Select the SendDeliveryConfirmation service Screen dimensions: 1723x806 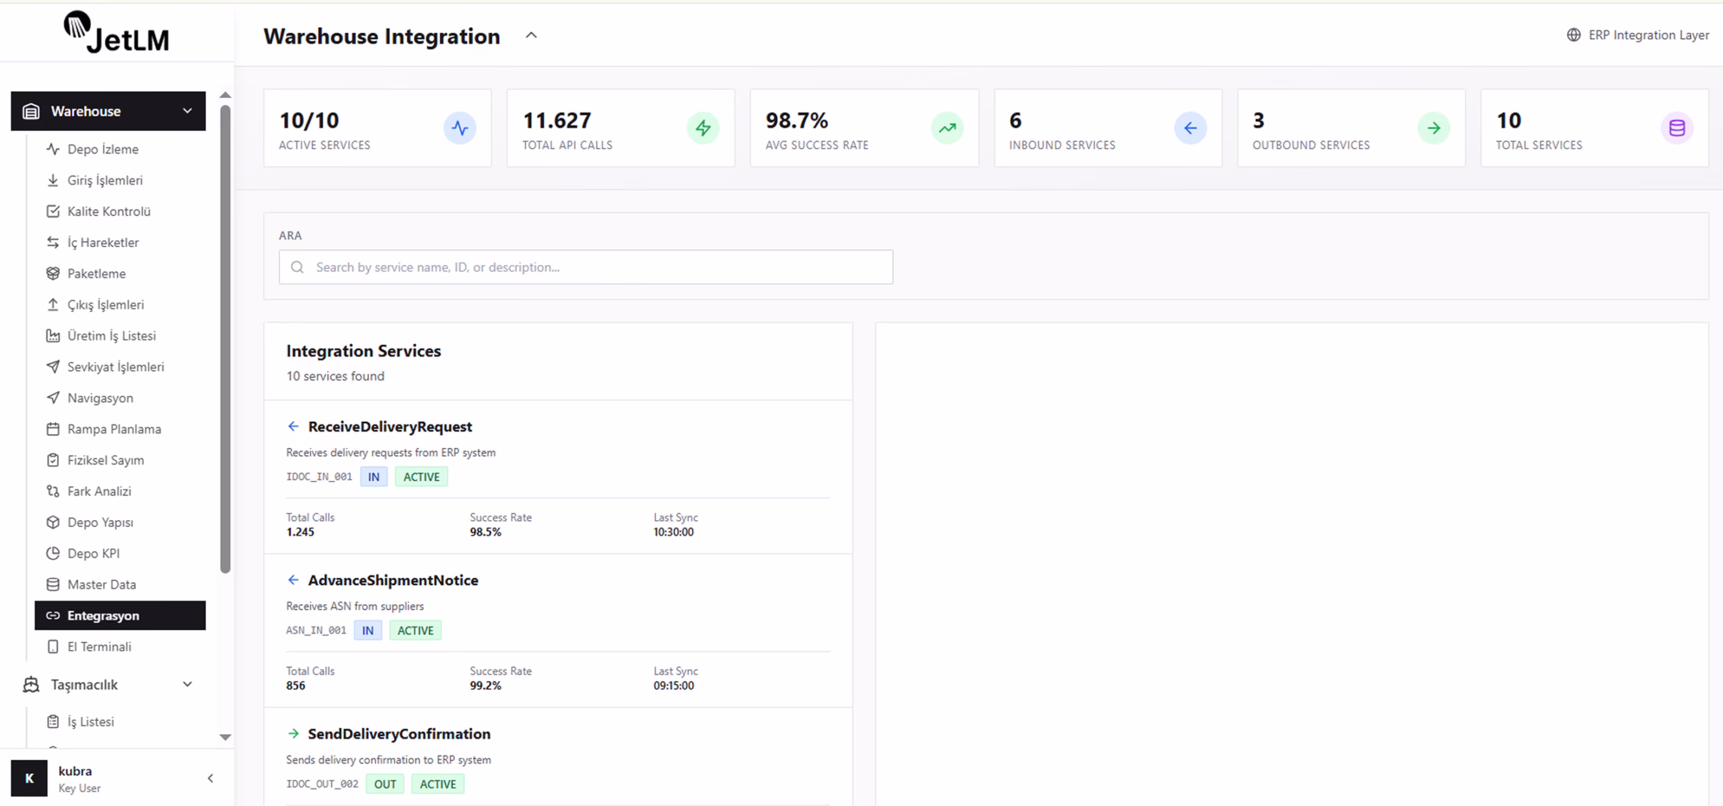tap(398, 734)
